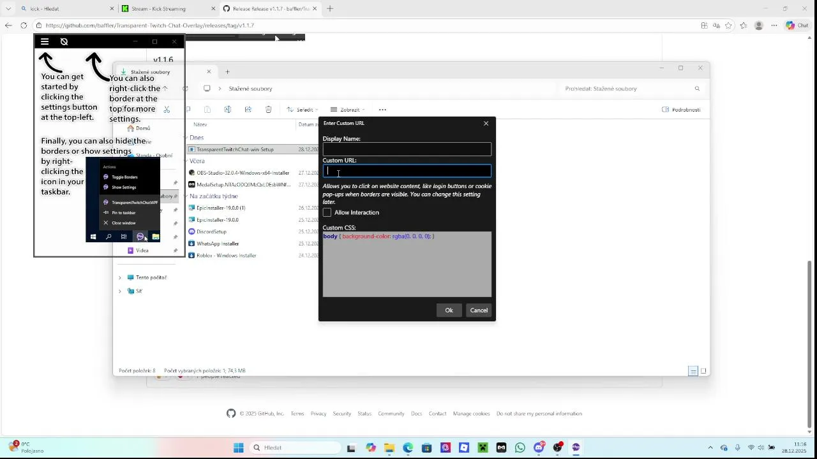Select EpicInstaller-19.0.0 (1) file
The width and height of the screenshot is (817, 459).
coord(221,208)
